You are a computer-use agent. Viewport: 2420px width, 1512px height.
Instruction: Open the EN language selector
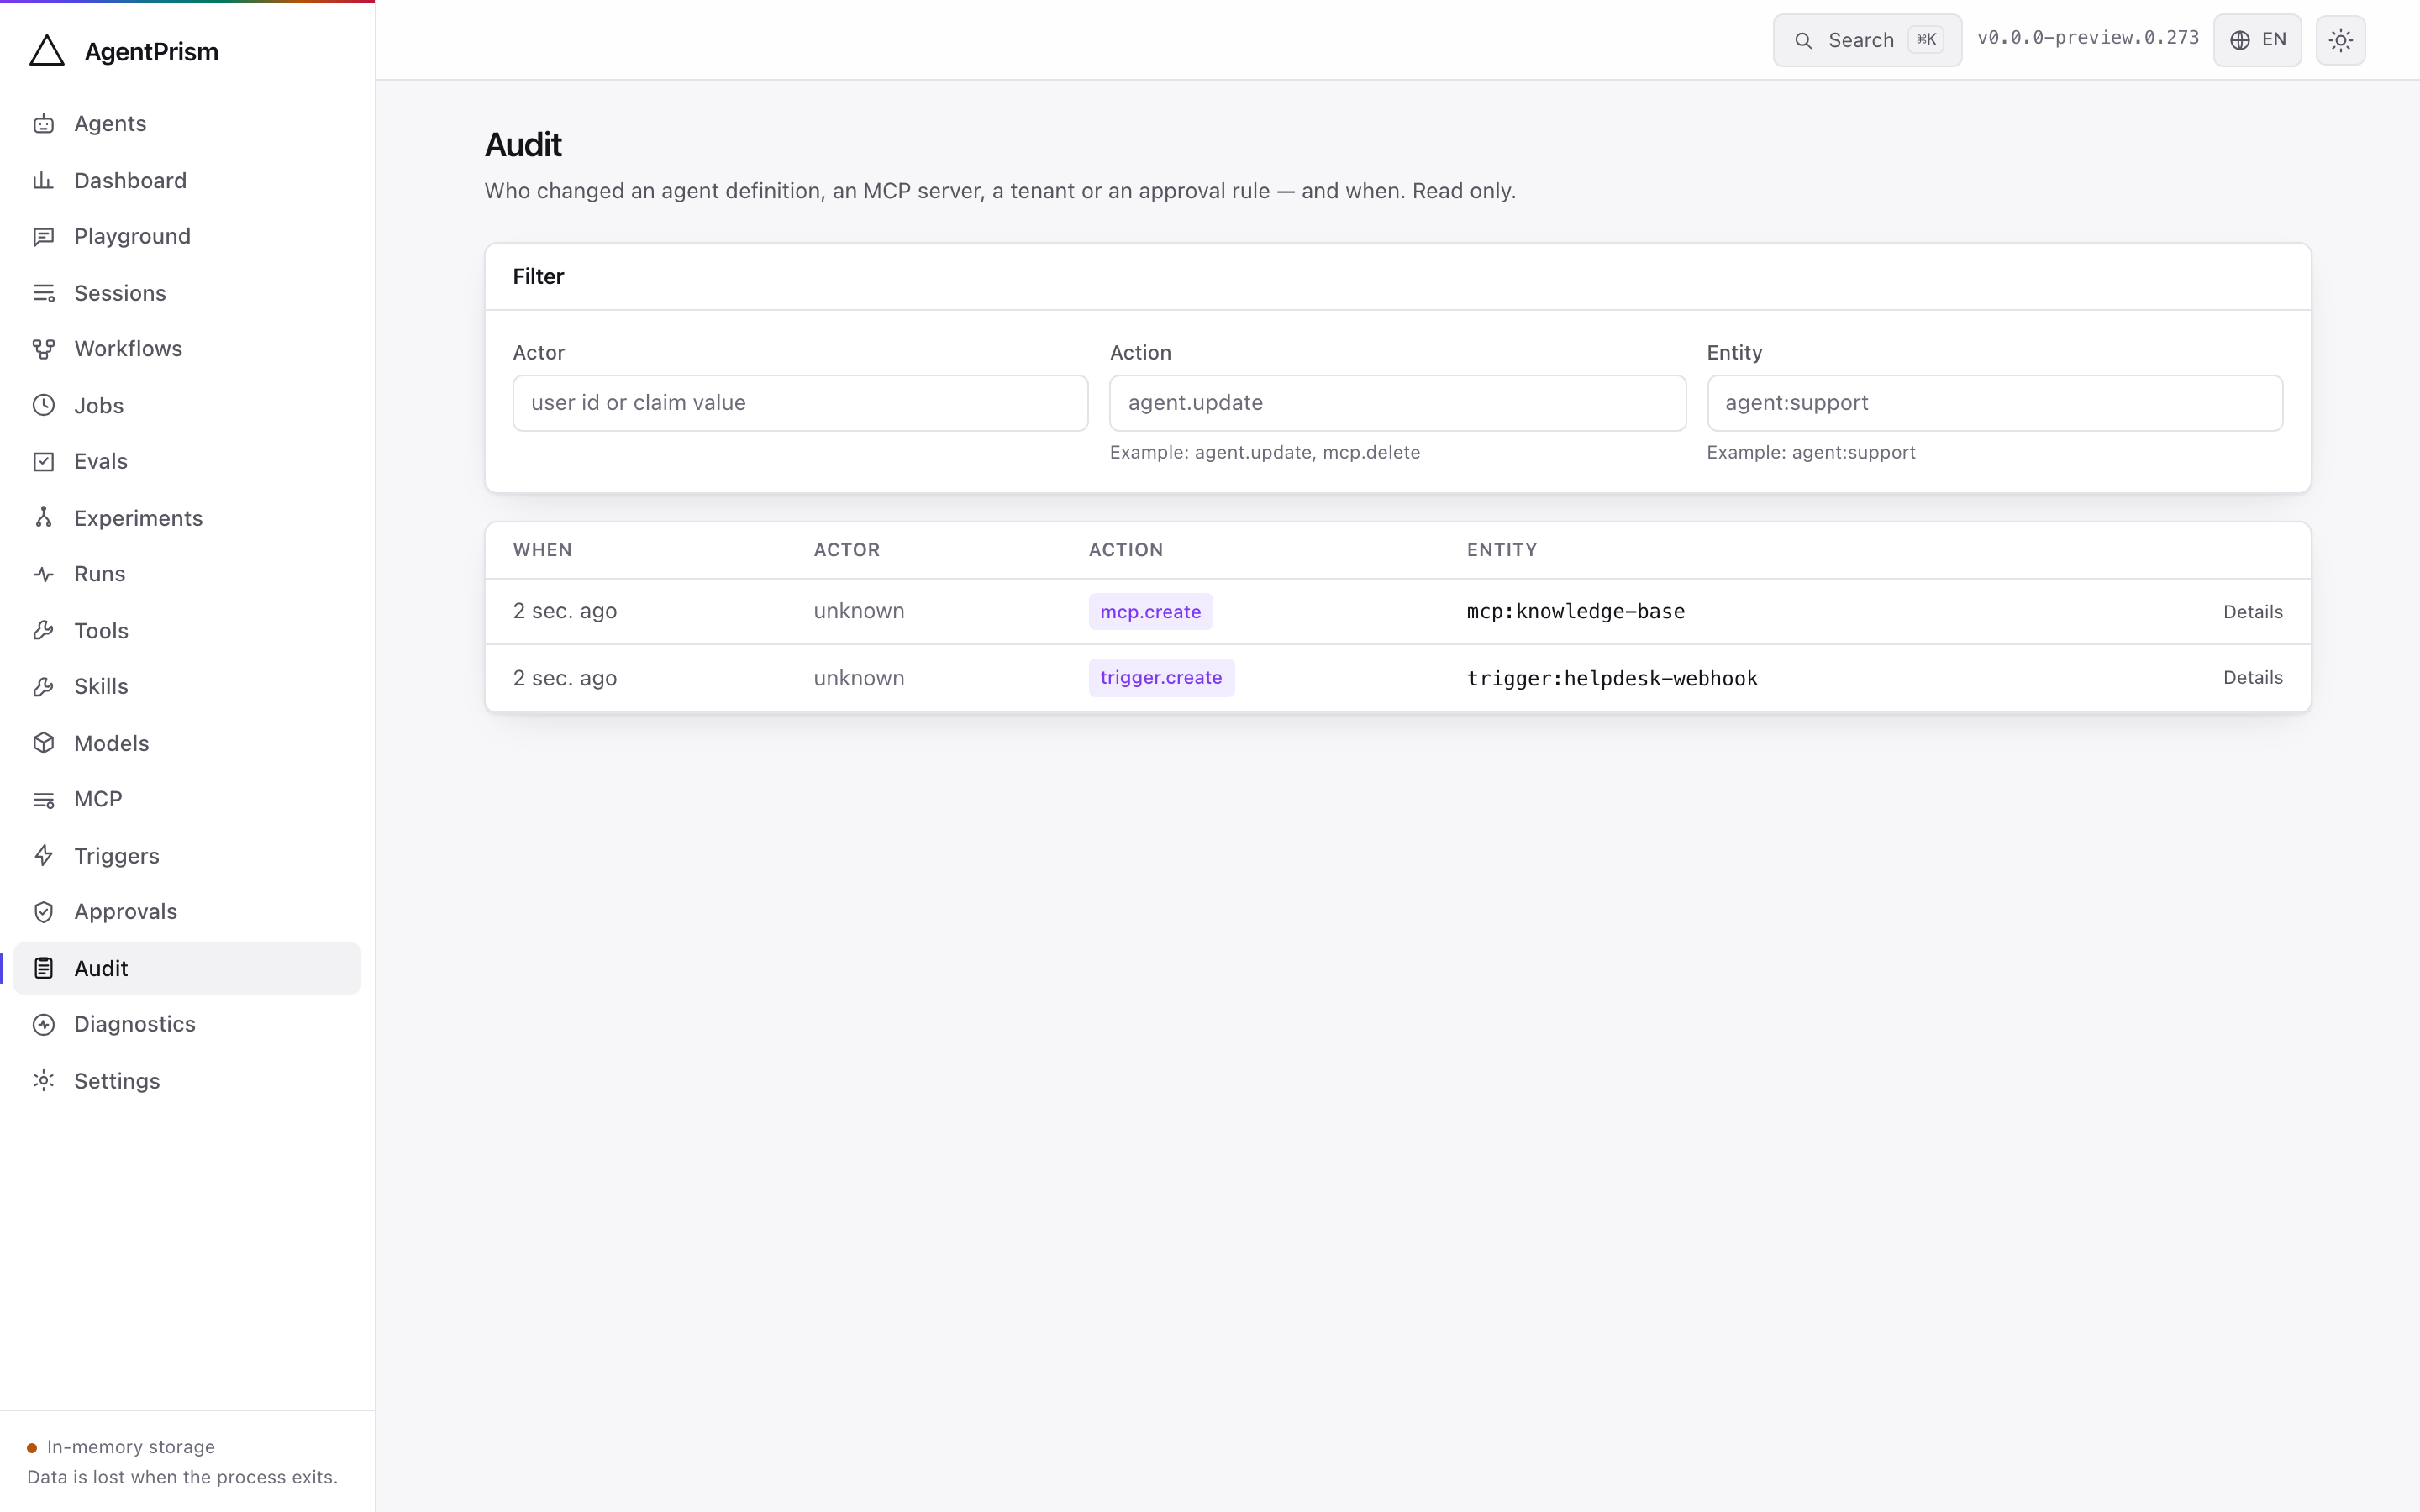(x=2257, y=40)
